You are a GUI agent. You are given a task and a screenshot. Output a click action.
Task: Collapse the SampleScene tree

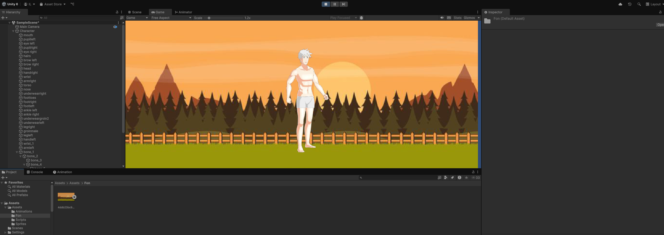[10, 23]
